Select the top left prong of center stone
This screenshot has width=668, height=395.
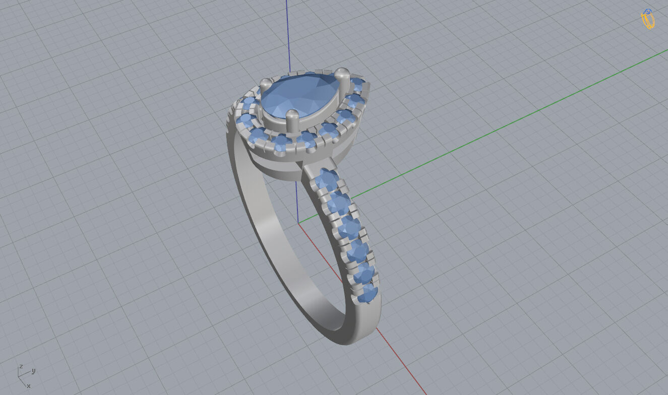[x=265, y=85]
